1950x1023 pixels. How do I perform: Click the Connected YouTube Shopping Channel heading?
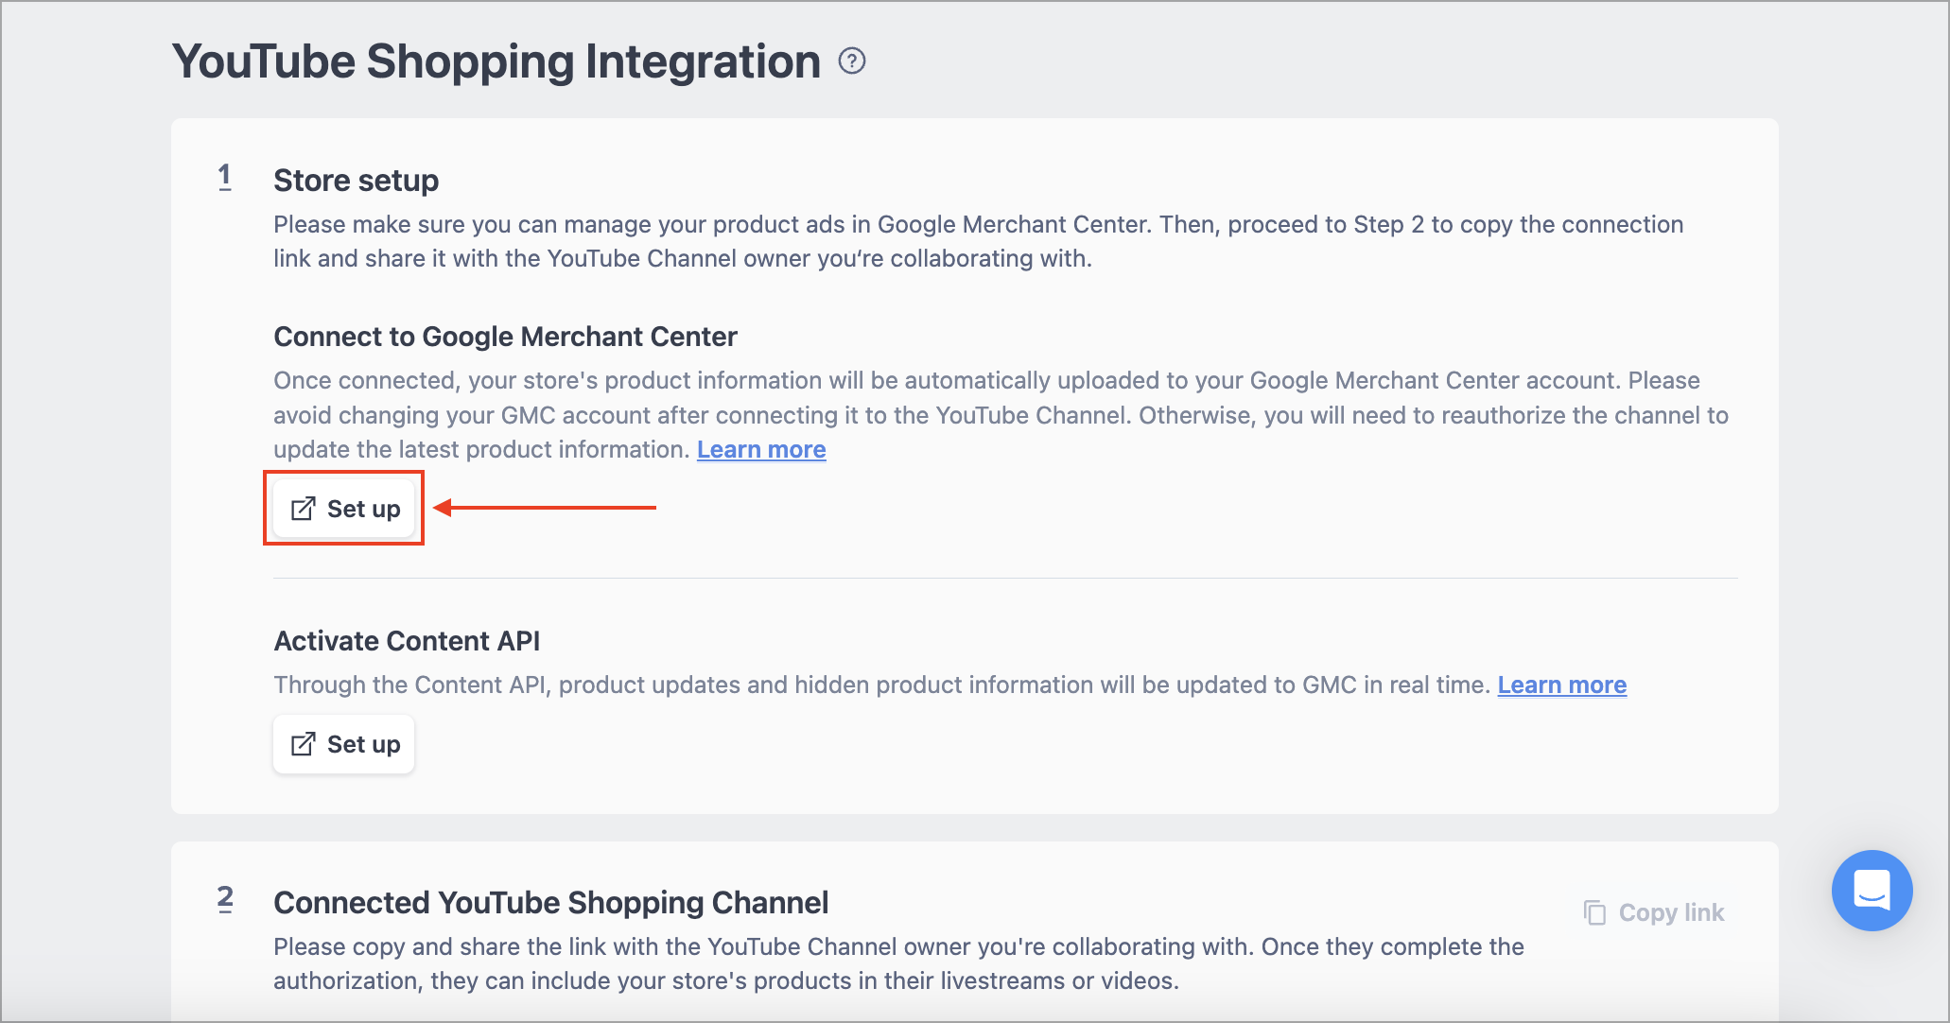pyautogui.click(x=550, y=902)
